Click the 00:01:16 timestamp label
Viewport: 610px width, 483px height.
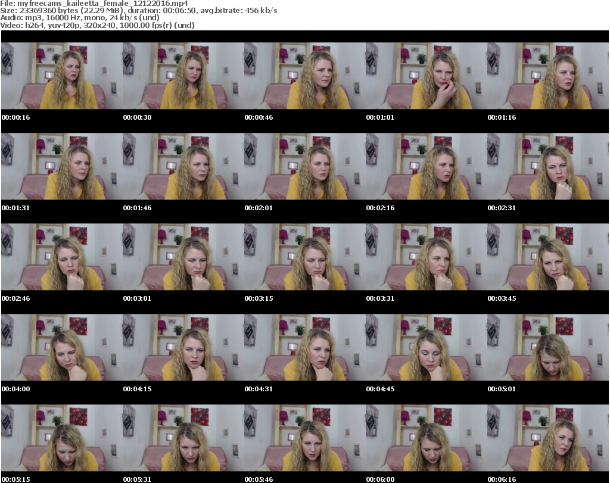coord(502,117)
